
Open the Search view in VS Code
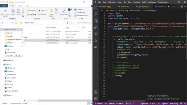click(x=96, y=14)
